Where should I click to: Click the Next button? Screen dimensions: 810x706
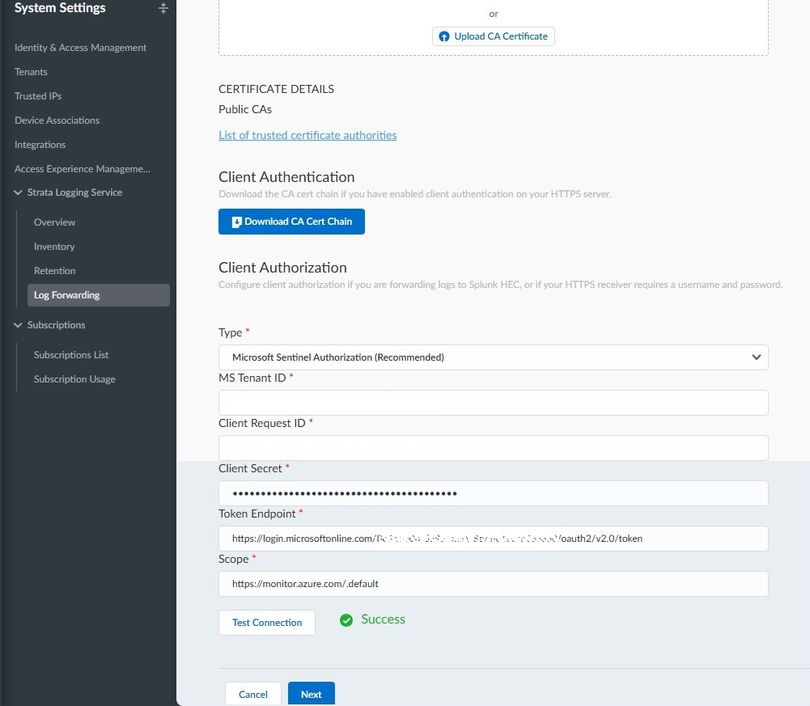311,694
